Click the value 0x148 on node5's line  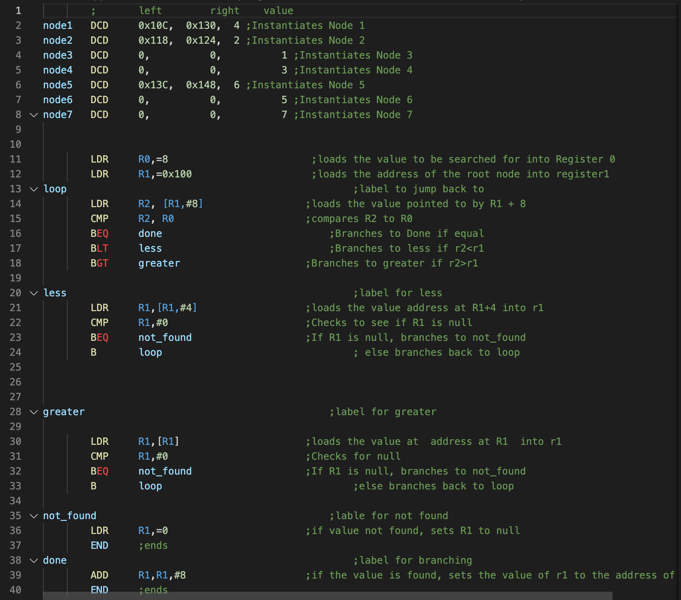click(201, 85)
